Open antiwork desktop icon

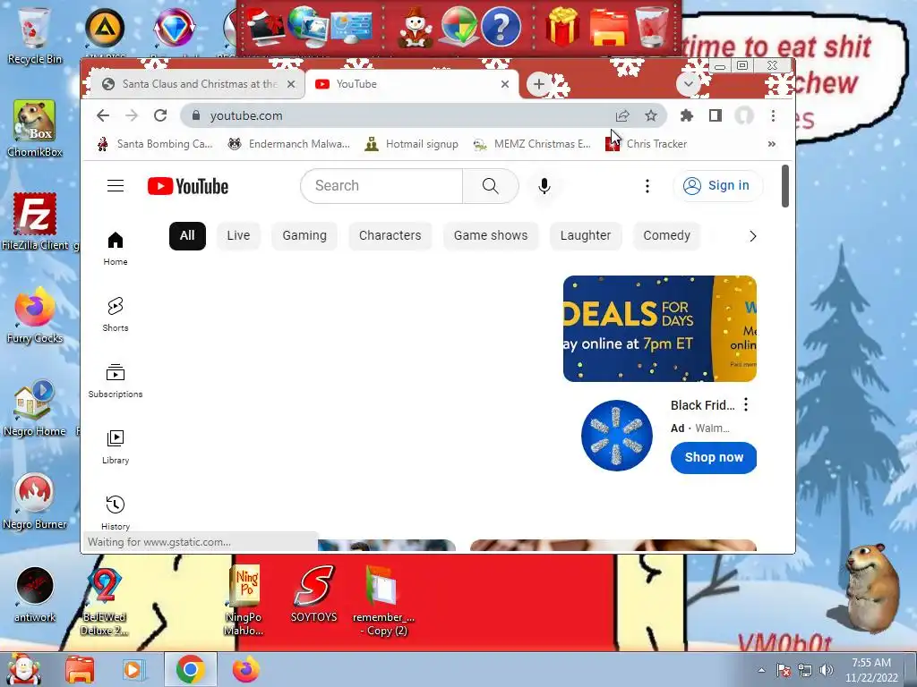coord(35,595)
